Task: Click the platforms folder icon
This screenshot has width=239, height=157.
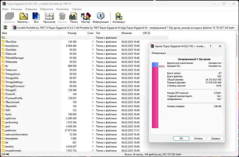Action: click(x=3, y=130)
